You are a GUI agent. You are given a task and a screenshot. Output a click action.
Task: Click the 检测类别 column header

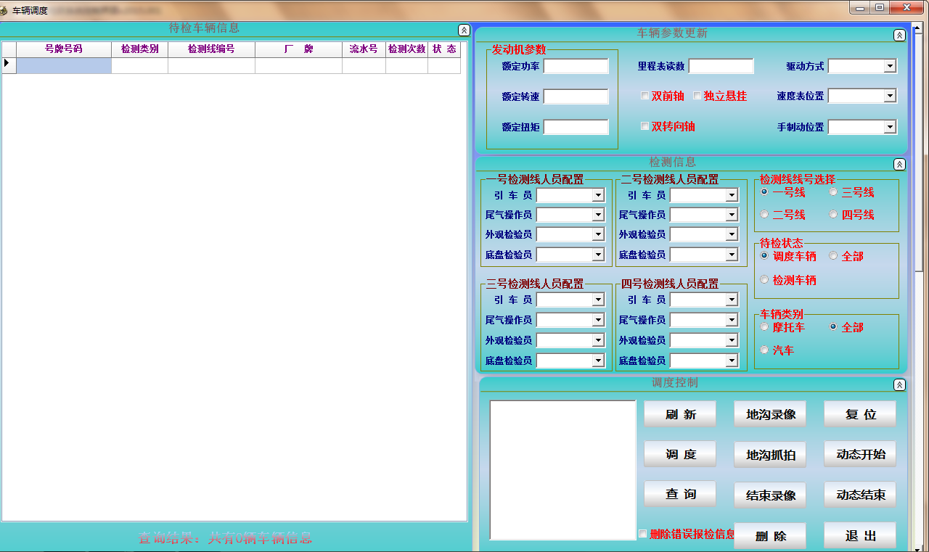[x=139, y=49]
